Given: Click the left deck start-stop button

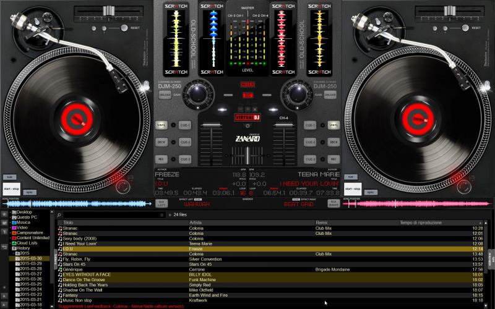Looking at the screenshot, I should 11,188.
